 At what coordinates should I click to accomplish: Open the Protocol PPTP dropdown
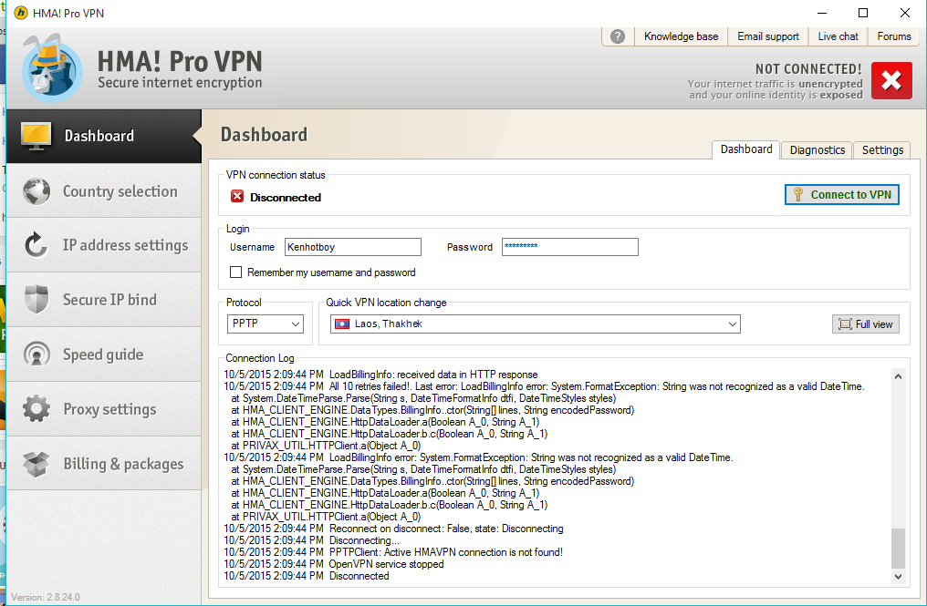(265, 324)
